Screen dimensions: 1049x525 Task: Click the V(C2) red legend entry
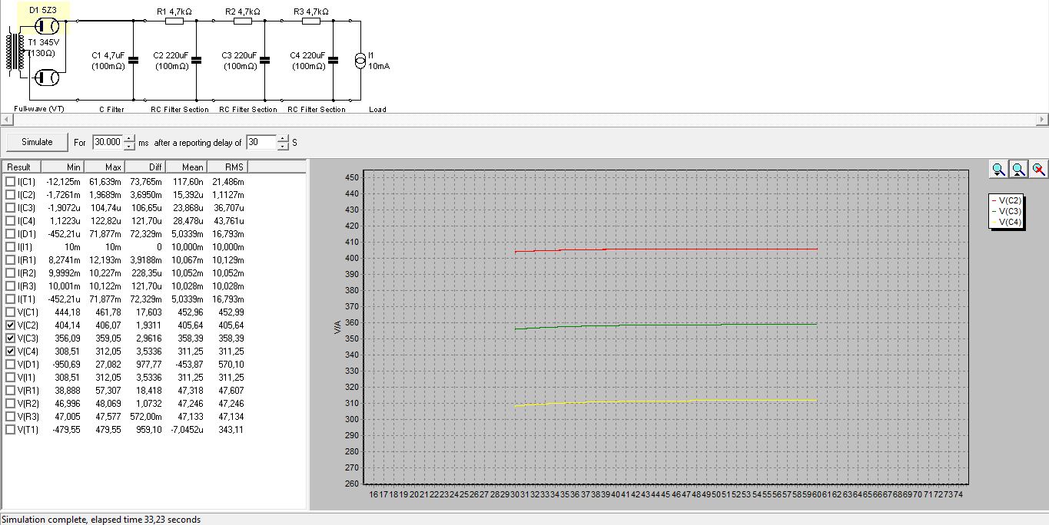coord(1006,200)
